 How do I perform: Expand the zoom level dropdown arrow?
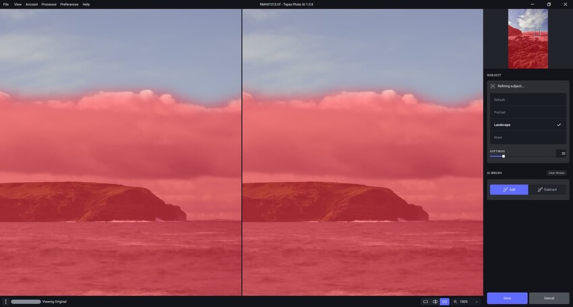[477, 302]
